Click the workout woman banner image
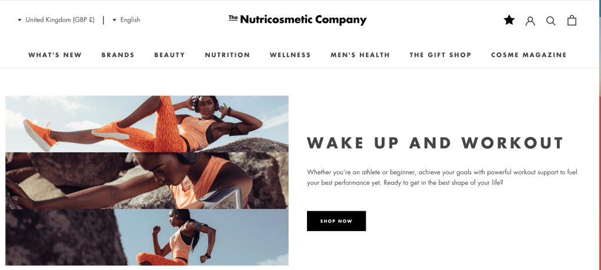The image size is (601, 270). 147,181
